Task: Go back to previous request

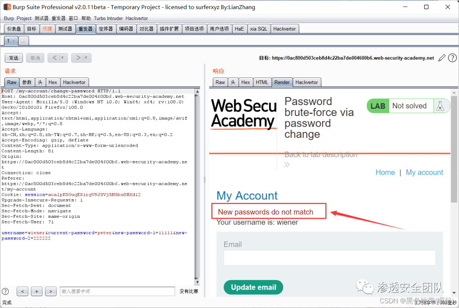Action: (54, 58)
